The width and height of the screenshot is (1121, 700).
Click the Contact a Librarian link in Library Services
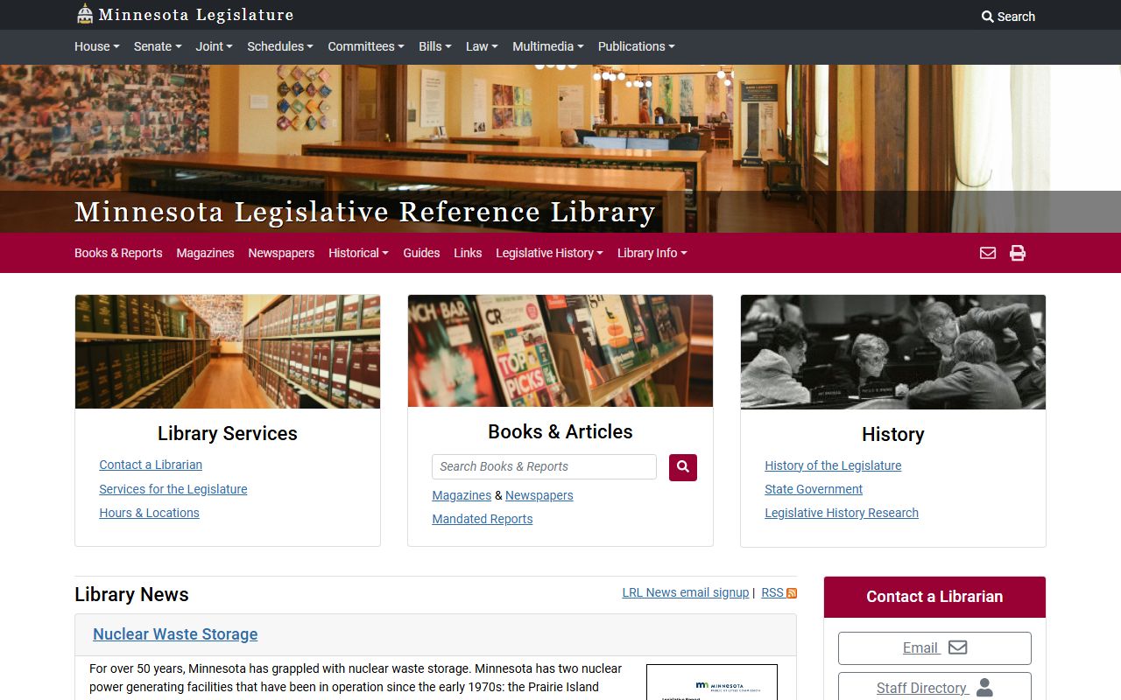151,465
